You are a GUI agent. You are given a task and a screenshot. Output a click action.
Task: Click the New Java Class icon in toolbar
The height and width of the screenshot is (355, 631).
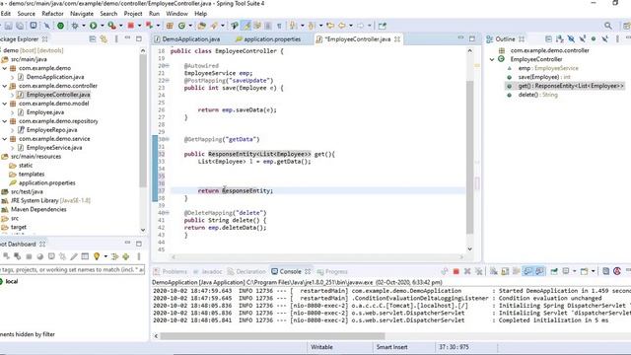[x=181, y=26]
